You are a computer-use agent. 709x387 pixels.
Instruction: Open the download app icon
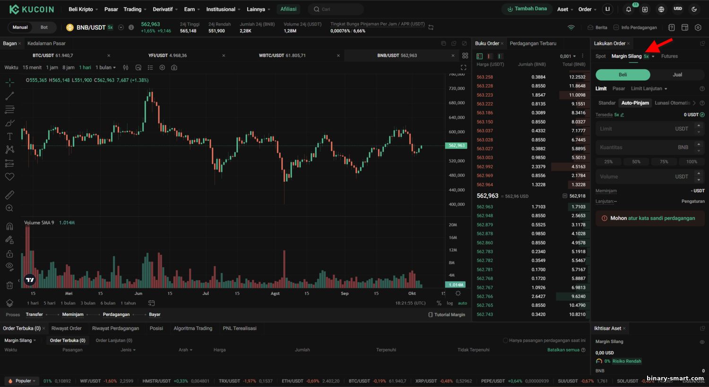(645, 9)
